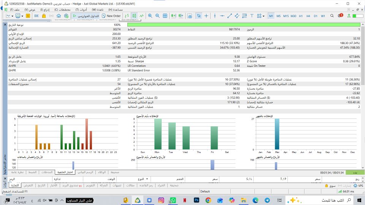The width and height of the screenshot is (365, 205).
Task: Open the IDE (MetaEditor) button
Action: (36, 16)
